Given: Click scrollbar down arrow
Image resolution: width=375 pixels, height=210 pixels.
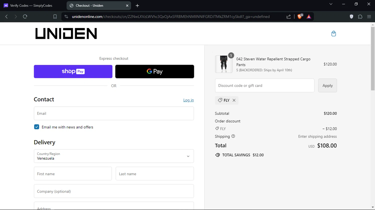Looking at the screenshot, I should pyautogui.click(x=372, y=207).
